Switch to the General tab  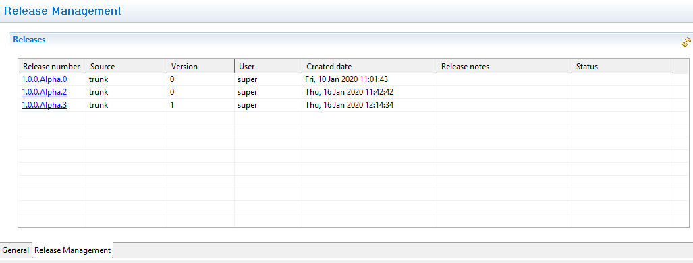point(16,250)
